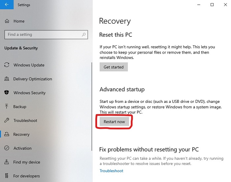The height and width of the screenshot is (182, 231).
Task: Click the search magnifier icon
Action: coord(84,34)
